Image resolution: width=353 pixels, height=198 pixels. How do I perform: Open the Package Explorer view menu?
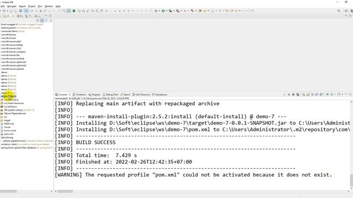[x=51, y=20]
